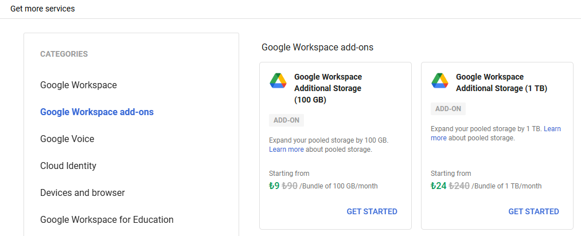The width and height of the screenshot is (581, 236).
Task: Click GET STARTED for 1 TB storage
Action: [x=533, y=211]
